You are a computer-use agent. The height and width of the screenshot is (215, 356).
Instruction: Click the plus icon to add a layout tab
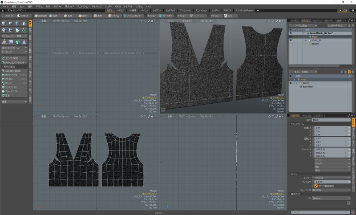click(x=258, y=10)
